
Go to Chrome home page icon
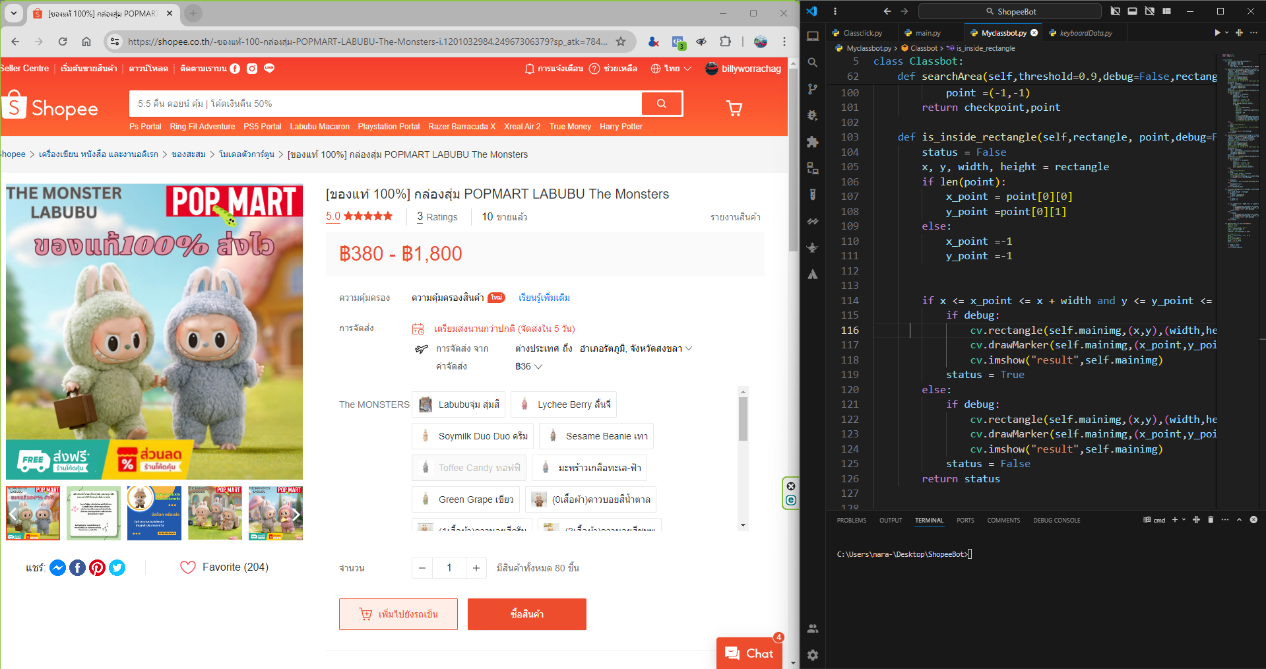[86, 42]
